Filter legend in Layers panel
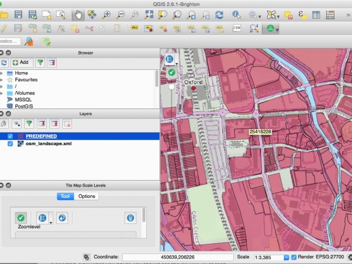 coord(29,124)
